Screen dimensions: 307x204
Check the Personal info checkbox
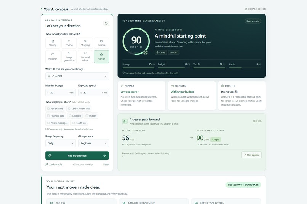pos(48,109)
